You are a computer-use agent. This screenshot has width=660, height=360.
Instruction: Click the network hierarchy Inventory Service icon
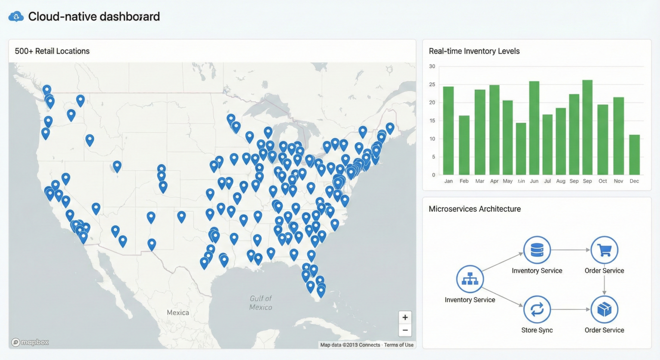[470, 279]
